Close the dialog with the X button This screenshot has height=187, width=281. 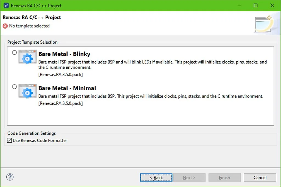click(272, 5)
